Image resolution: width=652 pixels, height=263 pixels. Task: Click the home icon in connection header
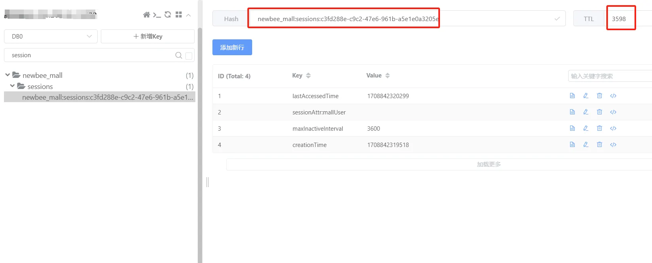(147, 15)
